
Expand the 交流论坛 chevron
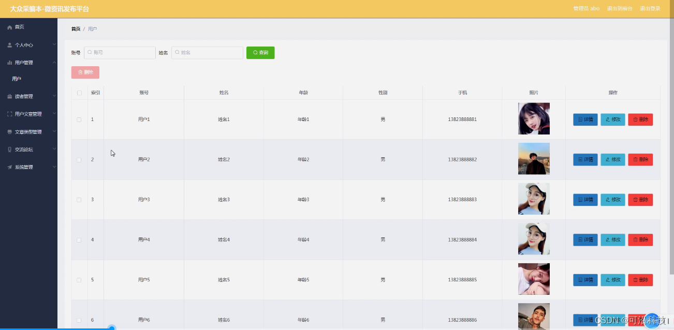tap(54, 149)
